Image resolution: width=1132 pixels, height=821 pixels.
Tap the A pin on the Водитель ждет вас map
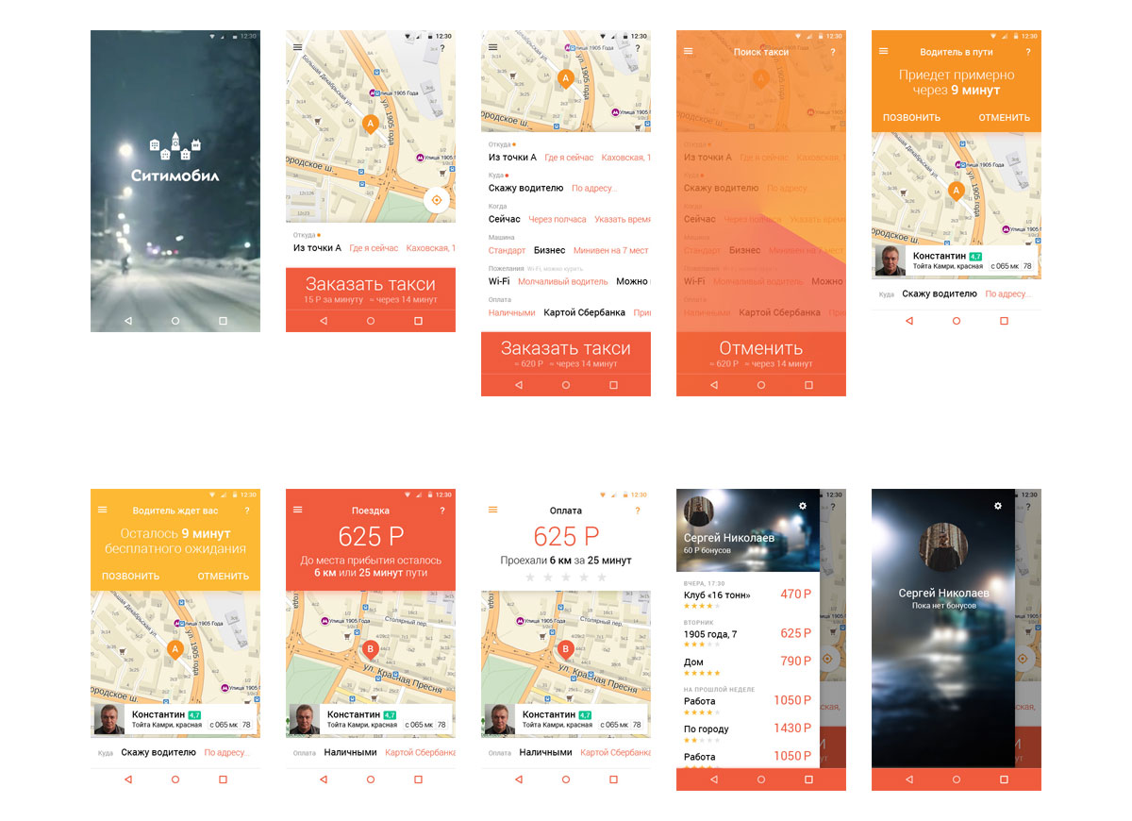click(175, 649)
